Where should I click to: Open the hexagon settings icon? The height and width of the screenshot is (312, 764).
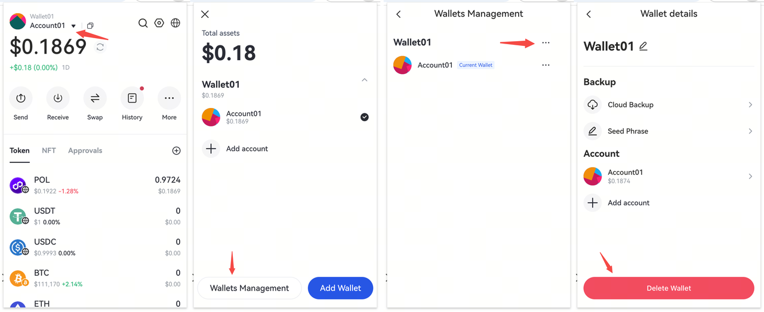159,23
